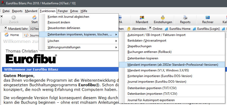The height and width of the screenshot is (105, 227).
Task: Select Datenbanken kopieren
Action: point(172,58)
